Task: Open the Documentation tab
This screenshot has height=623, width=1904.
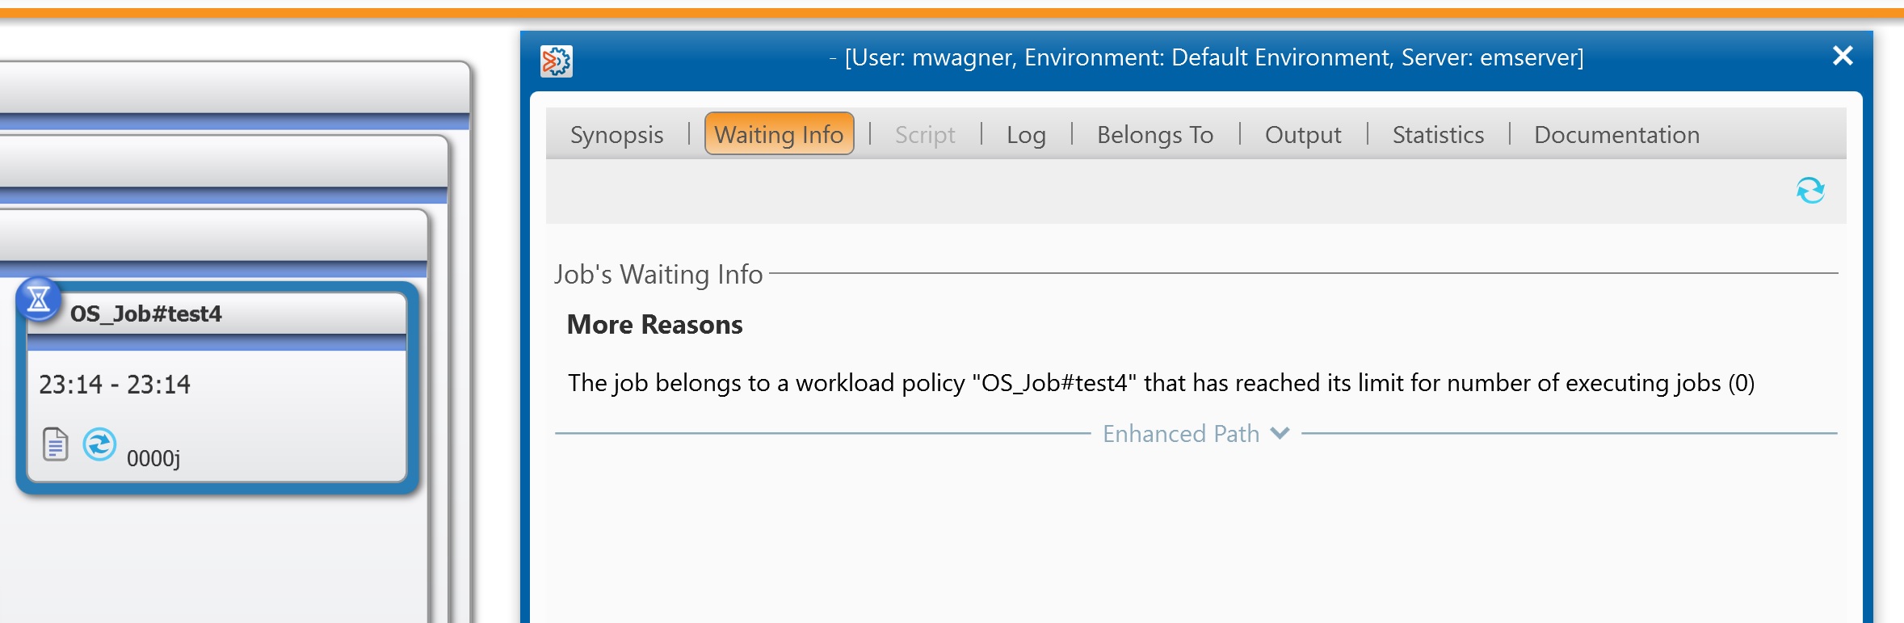Action: (x=1616, y=135)
